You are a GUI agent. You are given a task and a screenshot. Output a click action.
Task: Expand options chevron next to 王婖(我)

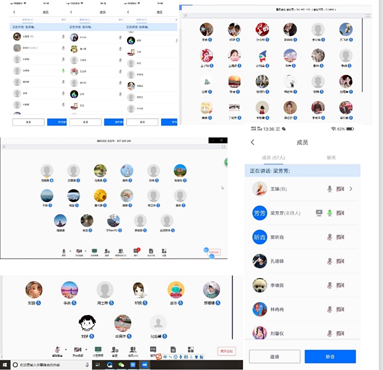tap(351, 189)
